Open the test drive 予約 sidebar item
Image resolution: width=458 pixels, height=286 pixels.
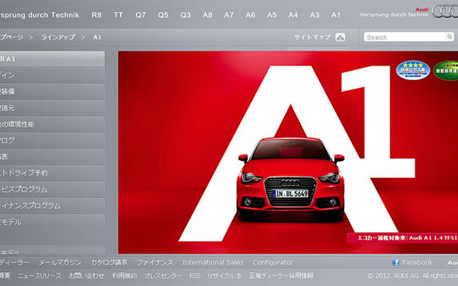(x=52, y=173)
